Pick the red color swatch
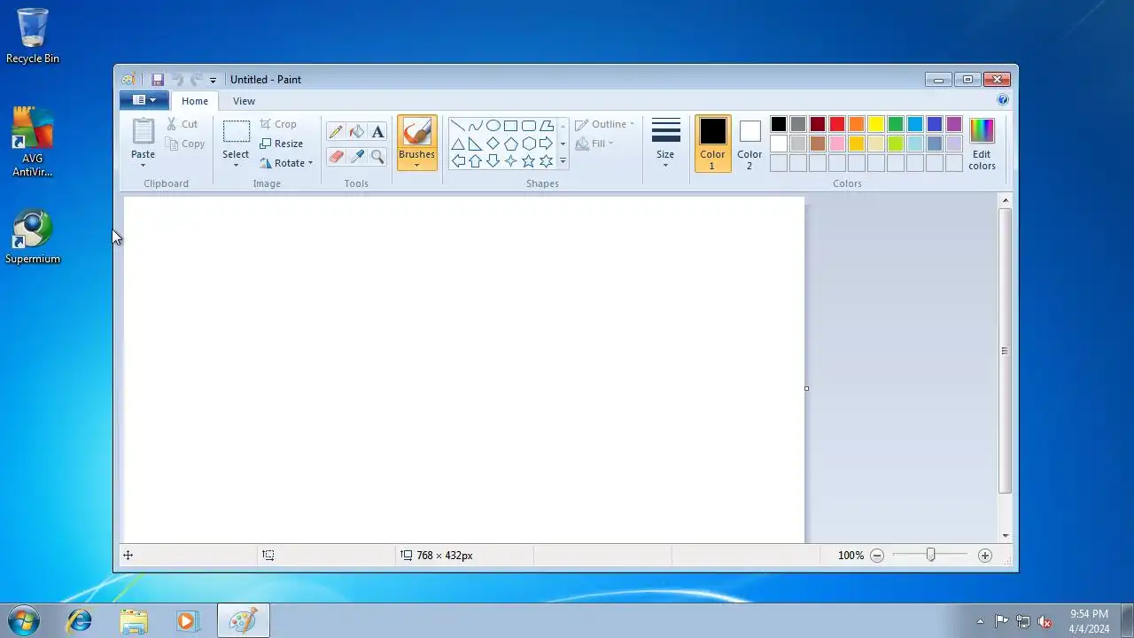 pyautogui.click(x=837, y=124)
